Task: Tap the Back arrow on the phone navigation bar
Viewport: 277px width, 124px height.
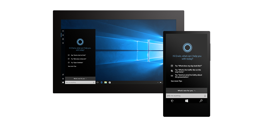Action: 172,101
